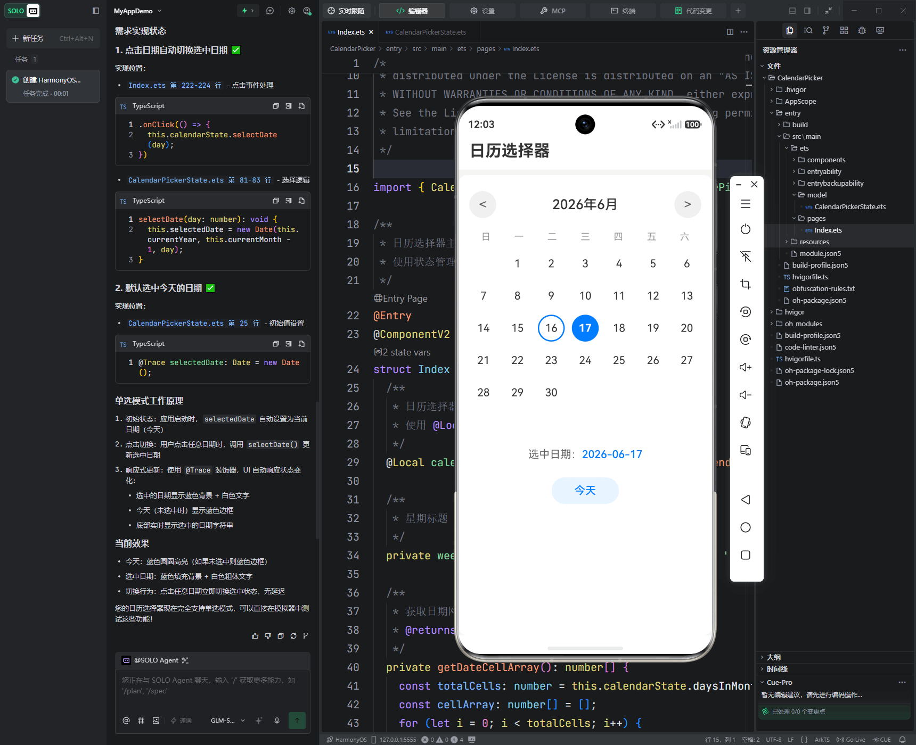The height and width of the screenshot is (745, 916).
Task: Open the GLM-5 model selector dropdown
Action: click(228, 721)
